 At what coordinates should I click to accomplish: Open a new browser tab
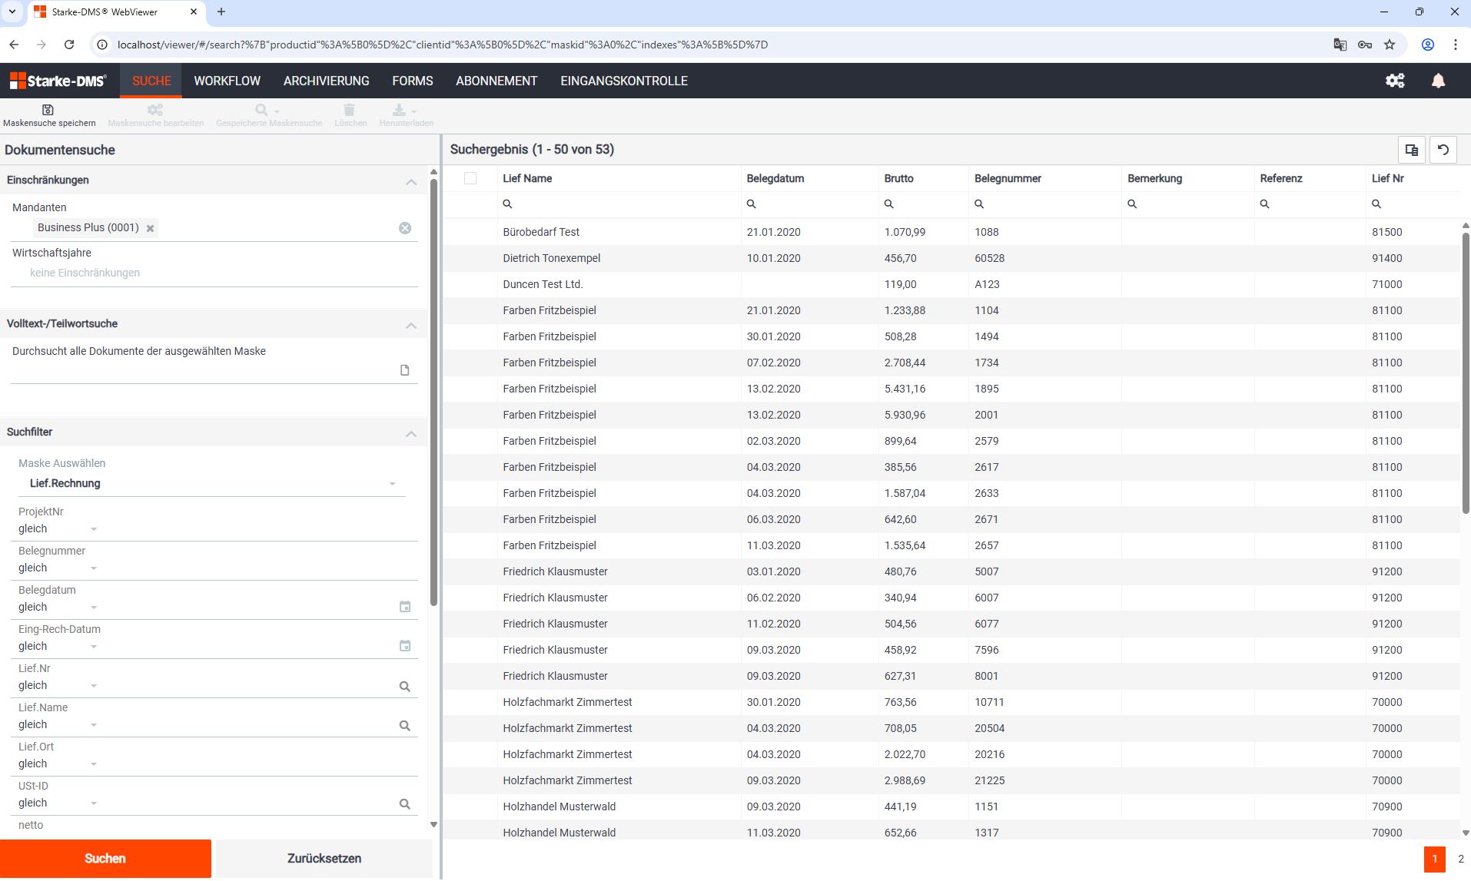click(x=221, y=12)
